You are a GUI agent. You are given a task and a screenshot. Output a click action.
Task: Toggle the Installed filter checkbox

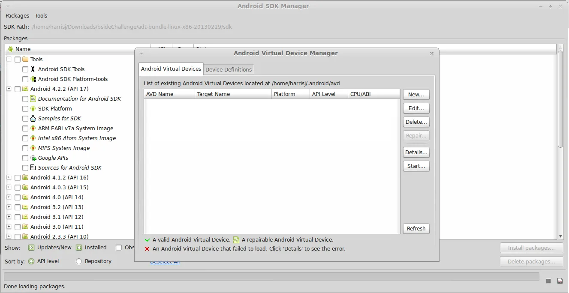79,248
